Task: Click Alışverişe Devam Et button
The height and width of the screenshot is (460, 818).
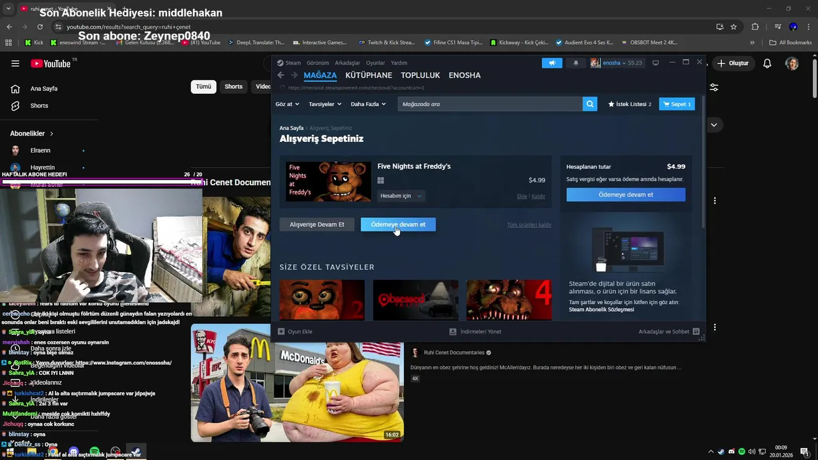Action: click(317, 224)
